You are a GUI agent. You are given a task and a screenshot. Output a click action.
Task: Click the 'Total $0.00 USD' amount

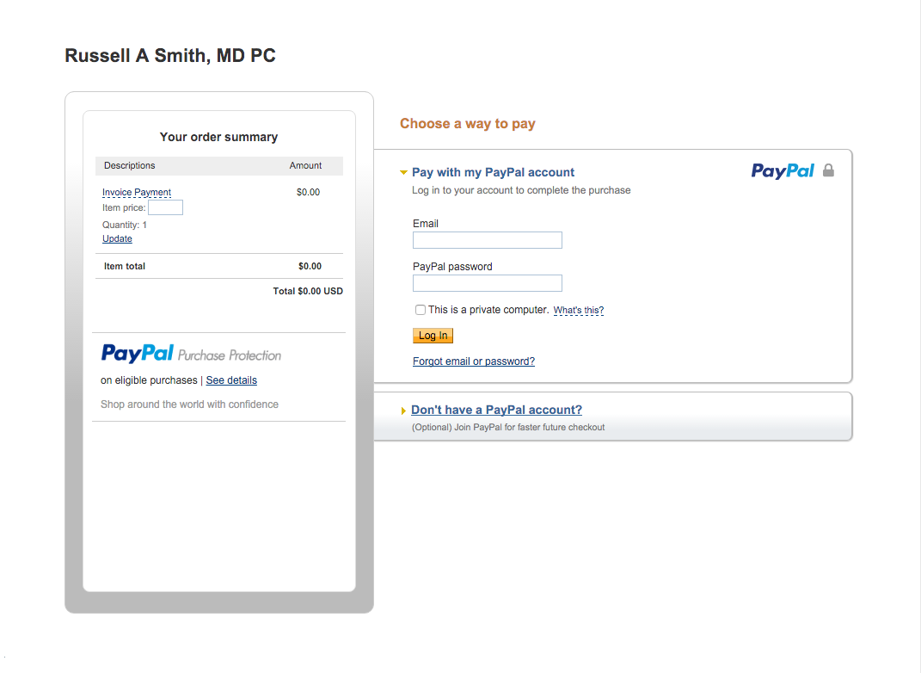[308, 291]
